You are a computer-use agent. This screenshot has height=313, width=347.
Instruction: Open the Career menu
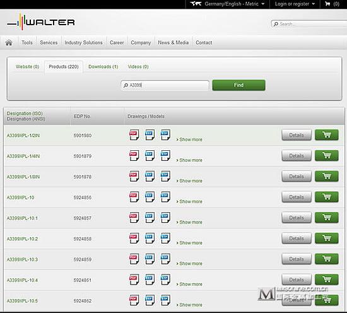(x=117, y=42)
